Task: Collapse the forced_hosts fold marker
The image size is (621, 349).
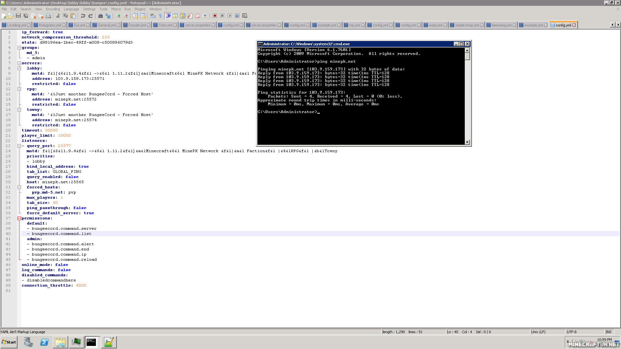Action: tap(19, 187)
